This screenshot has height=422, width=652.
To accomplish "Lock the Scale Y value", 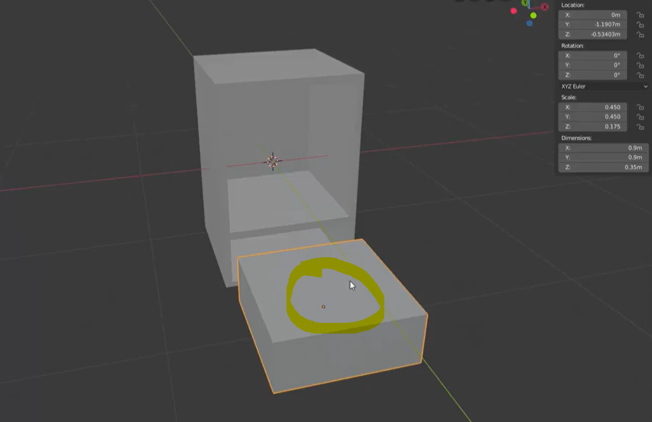I will pyautogui.click(x=641, y=117).
